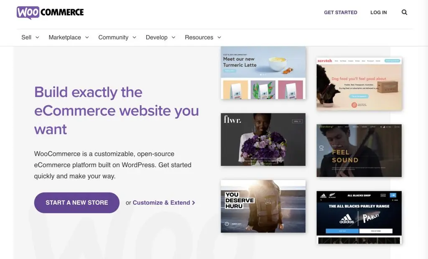Expand the Marketplace dropdown menu

click(x=69, y=37)
